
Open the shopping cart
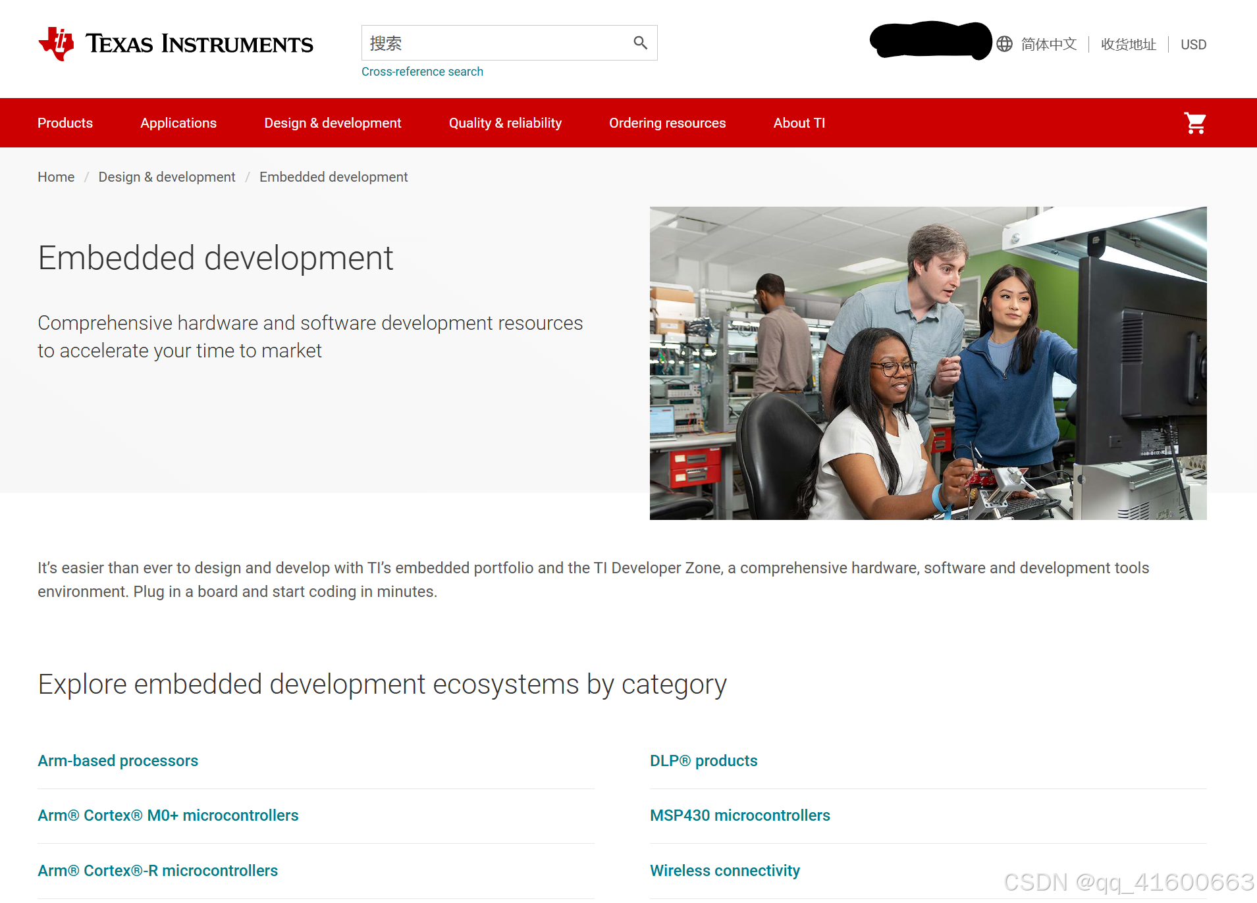click(1194, 123)
